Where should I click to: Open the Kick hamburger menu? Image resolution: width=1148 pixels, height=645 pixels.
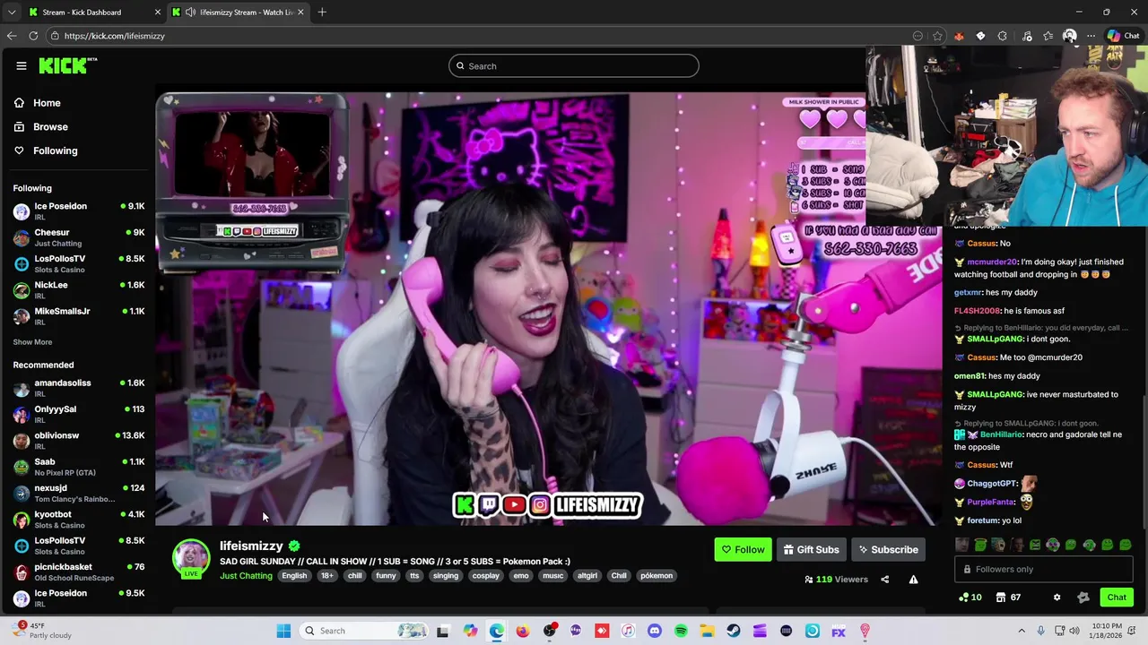click(22, 65)
